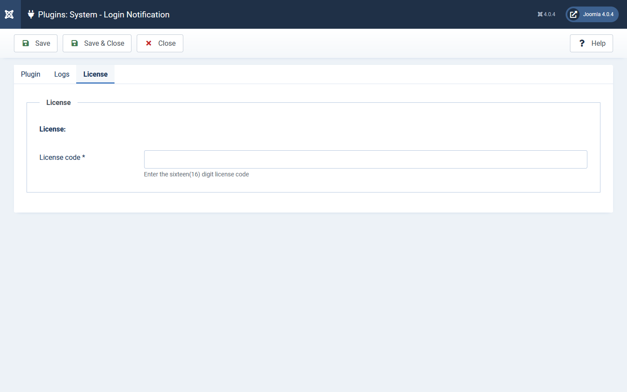The height and width of the screenshot is (392, 627).
Task: Click the Save button
Action: coord(36,43)
